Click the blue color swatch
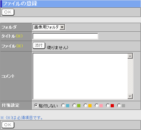Viewport: 141px width, 130px height. pyautogui.click(x=68, y=106)
